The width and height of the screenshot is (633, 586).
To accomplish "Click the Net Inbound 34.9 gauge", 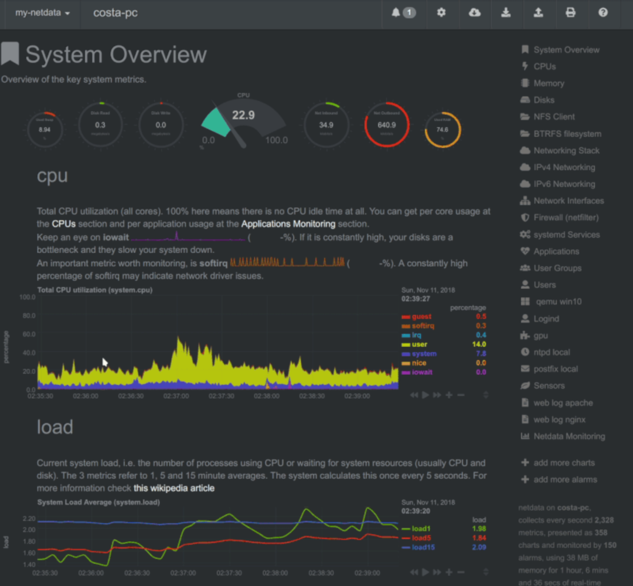I will 326,125.
